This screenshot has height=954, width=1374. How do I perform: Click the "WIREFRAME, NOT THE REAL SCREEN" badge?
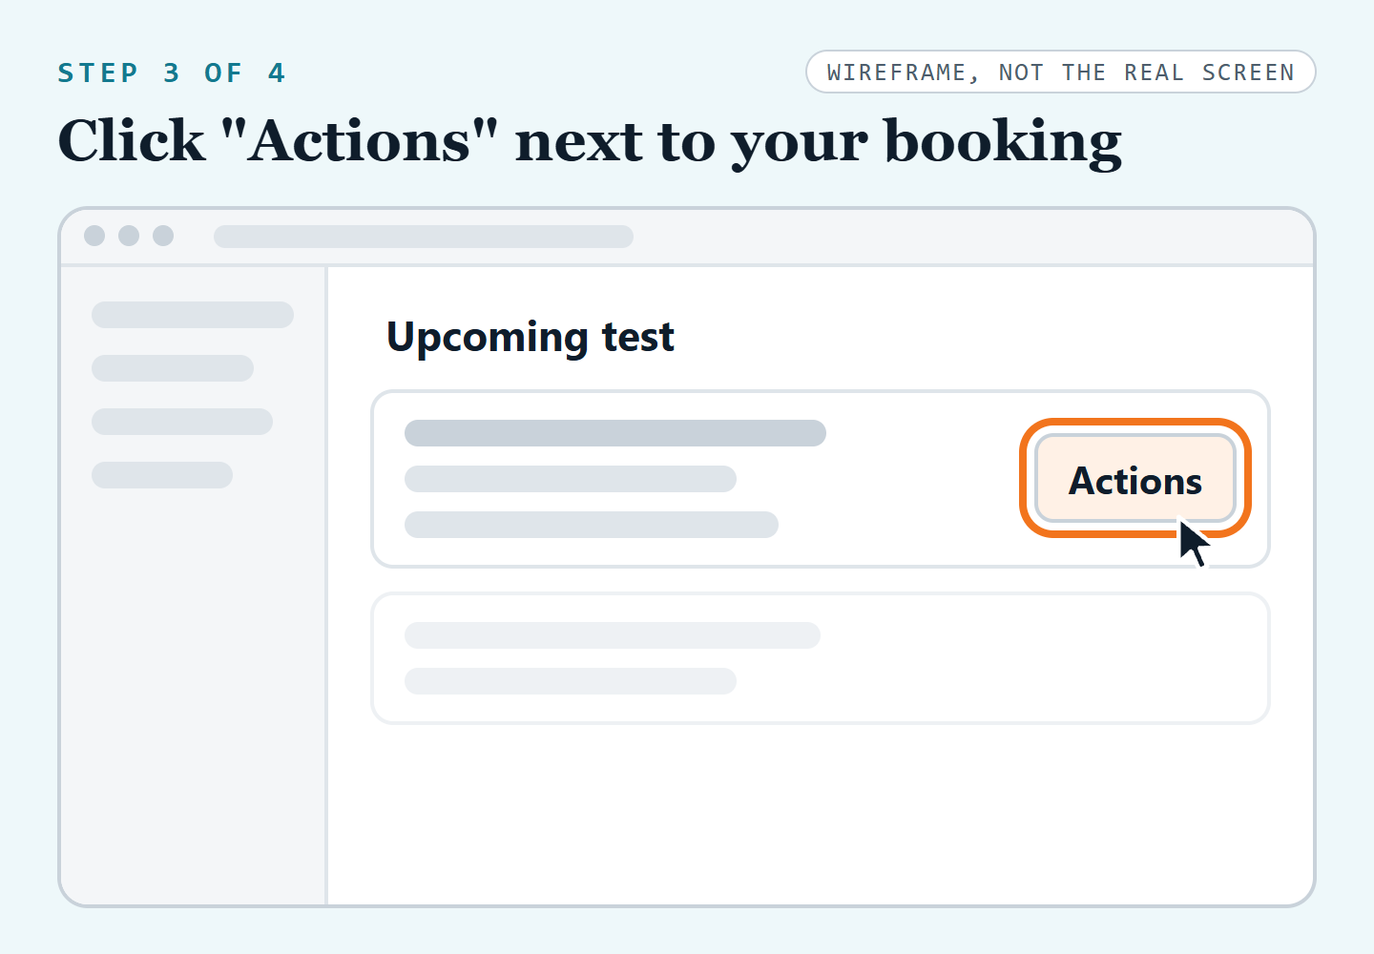click(1061, 72)
